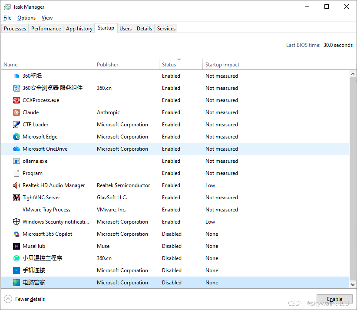Click the Realtek HD Audio speaker icon
The height and width of the screenshot is (310, 357).
click(x=17, y=185)
